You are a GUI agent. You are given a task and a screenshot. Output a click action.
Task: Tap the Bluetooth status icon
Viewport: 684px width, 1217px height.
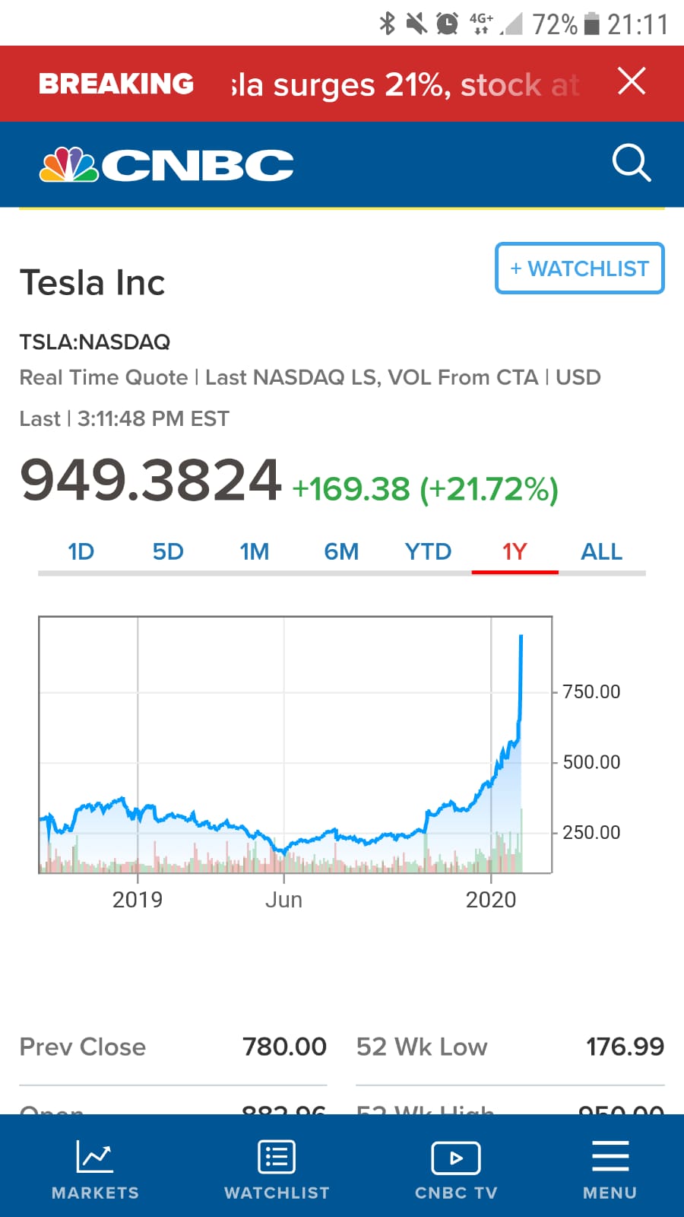pyautogui.click(x=387, y=24)
